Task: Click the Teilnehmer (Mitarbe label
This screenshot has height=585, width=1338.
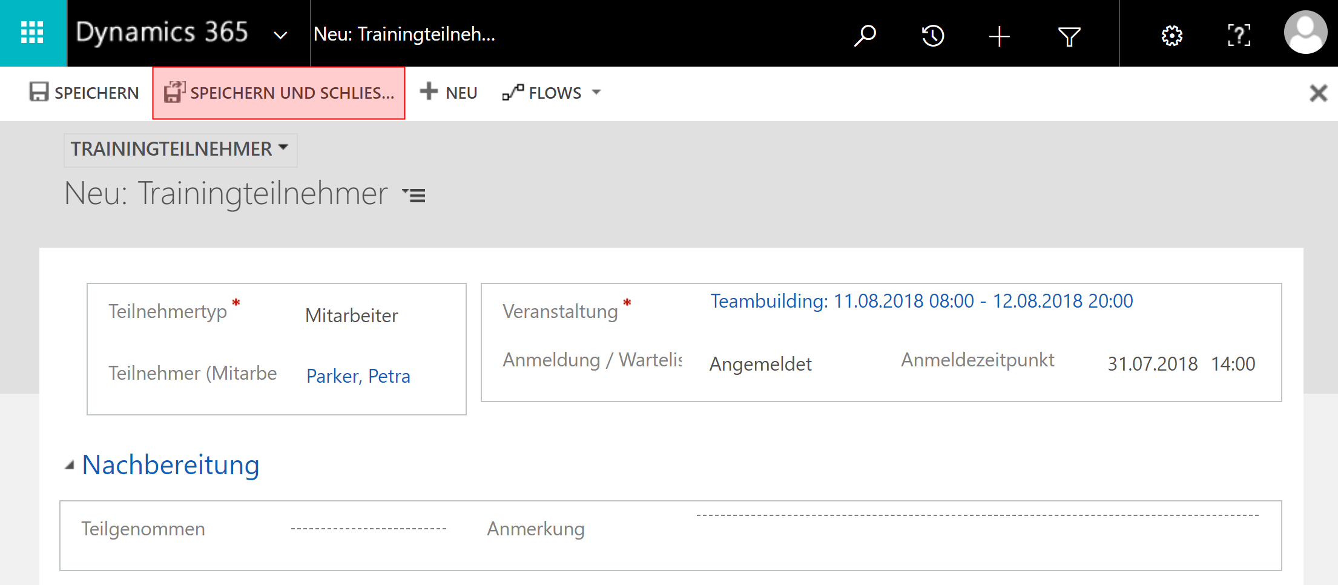Action: pyautogui.click(x=193, y=373)
